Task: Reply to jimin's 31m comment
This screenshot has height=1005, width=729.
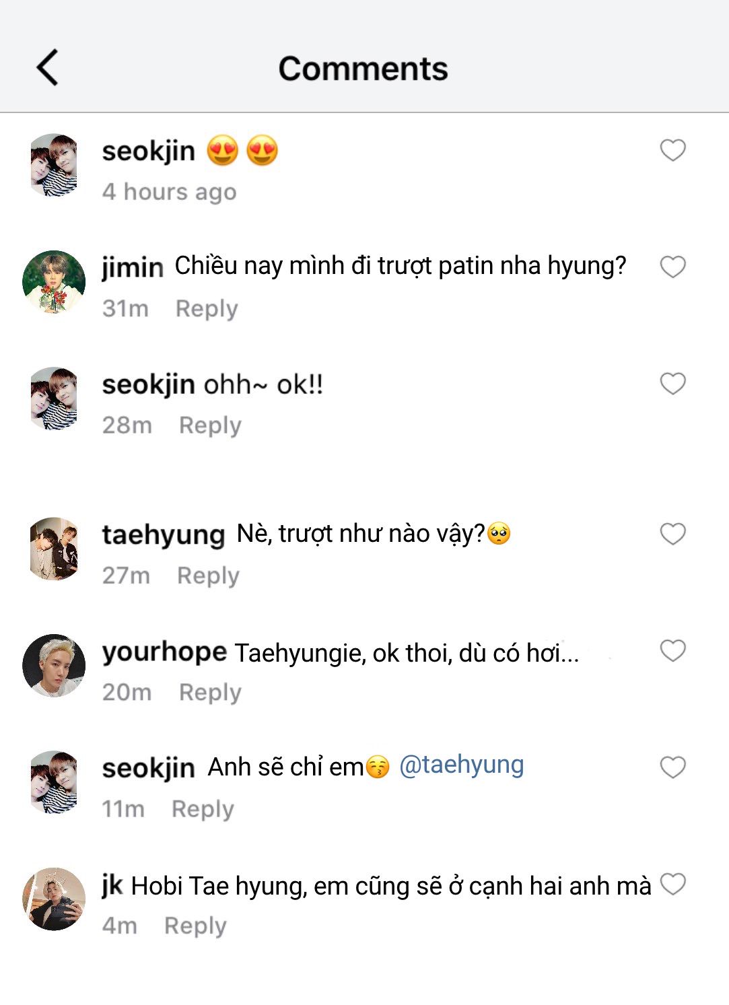Action: click(207, 309)
